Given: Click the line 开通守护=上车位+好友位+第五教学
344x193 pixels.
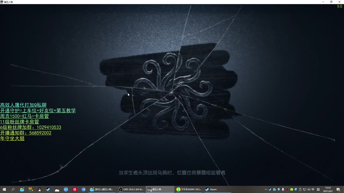Looking at the screenshot, I should (38, 111).
